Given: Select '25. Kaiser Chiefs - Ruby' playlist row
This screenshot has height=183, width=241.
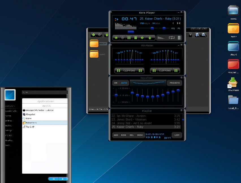Looking at the screenshot, I should click(146, 127).
